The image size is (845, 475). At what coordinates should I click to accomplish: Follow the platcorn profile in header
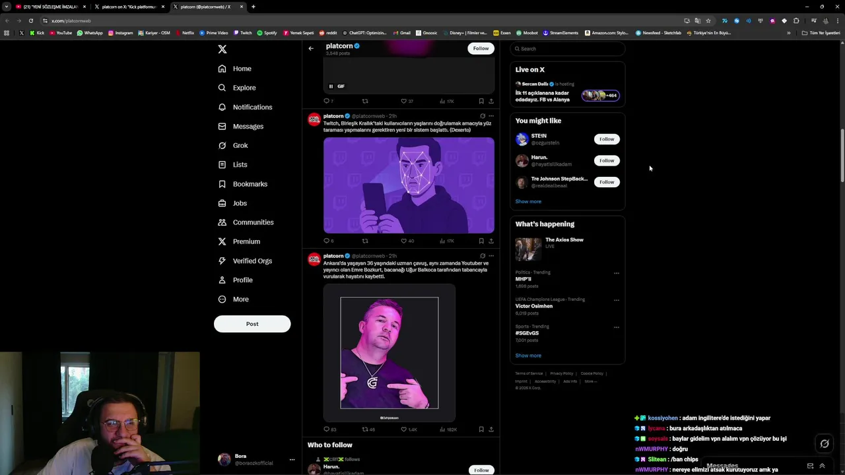point(481,48)
